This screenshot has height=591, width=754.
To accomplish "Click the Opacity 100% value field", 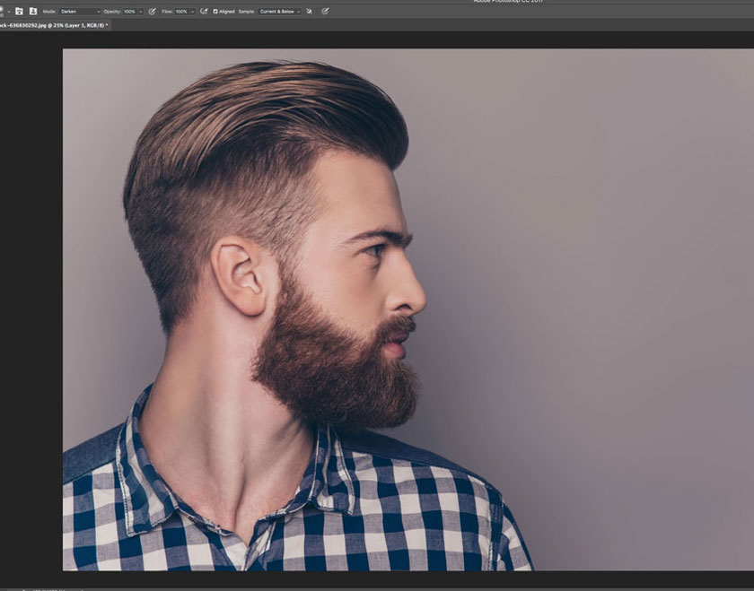I will click(129, 12).
